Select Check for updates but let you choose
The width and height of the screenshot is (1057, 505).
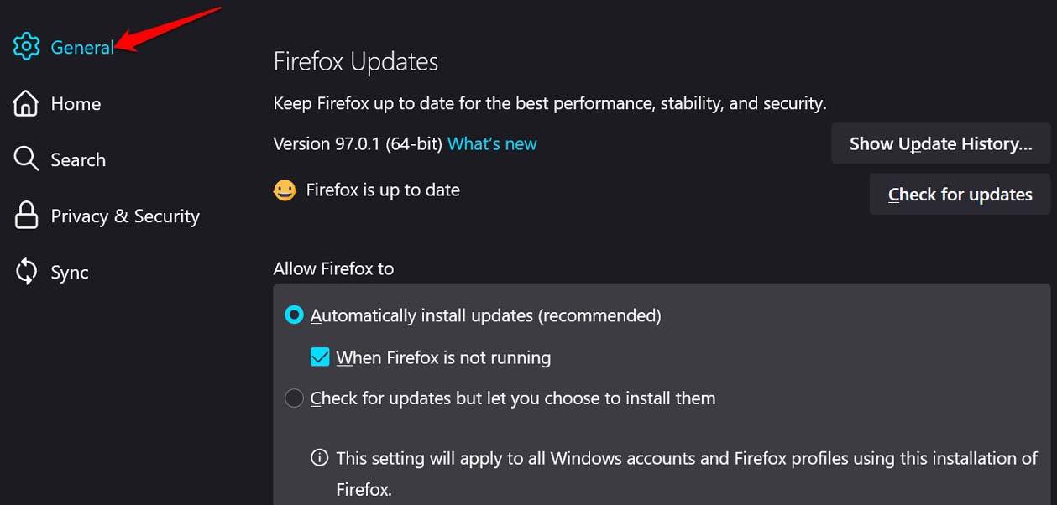click(294, 398)
